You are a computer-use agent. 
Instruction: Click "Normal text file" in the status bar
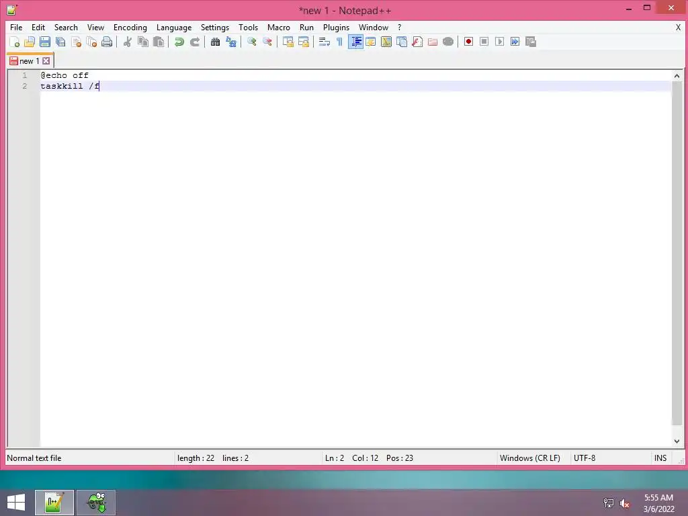pos(34,458)
